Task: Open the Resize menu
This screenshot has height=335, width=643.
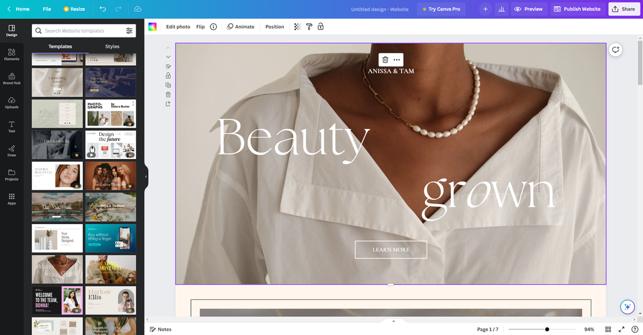Action: click(x=74, y=9)
